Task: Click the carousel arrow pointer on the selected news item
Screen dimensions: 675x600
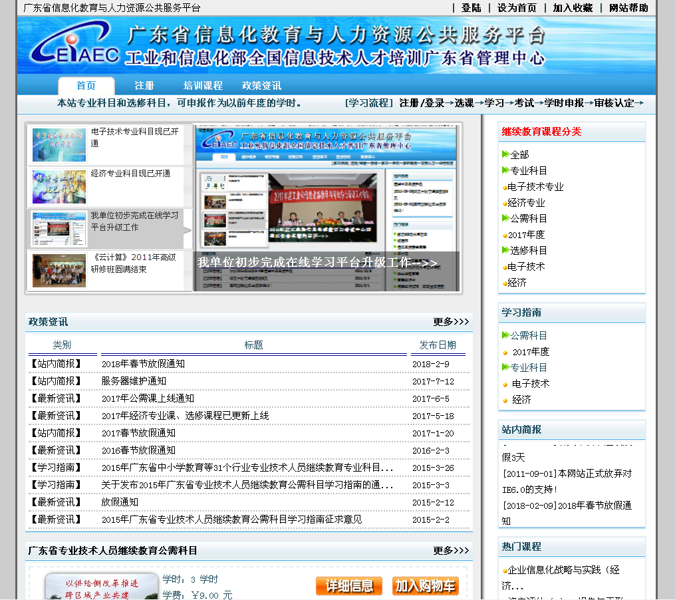Action: (x=188, y=230)
